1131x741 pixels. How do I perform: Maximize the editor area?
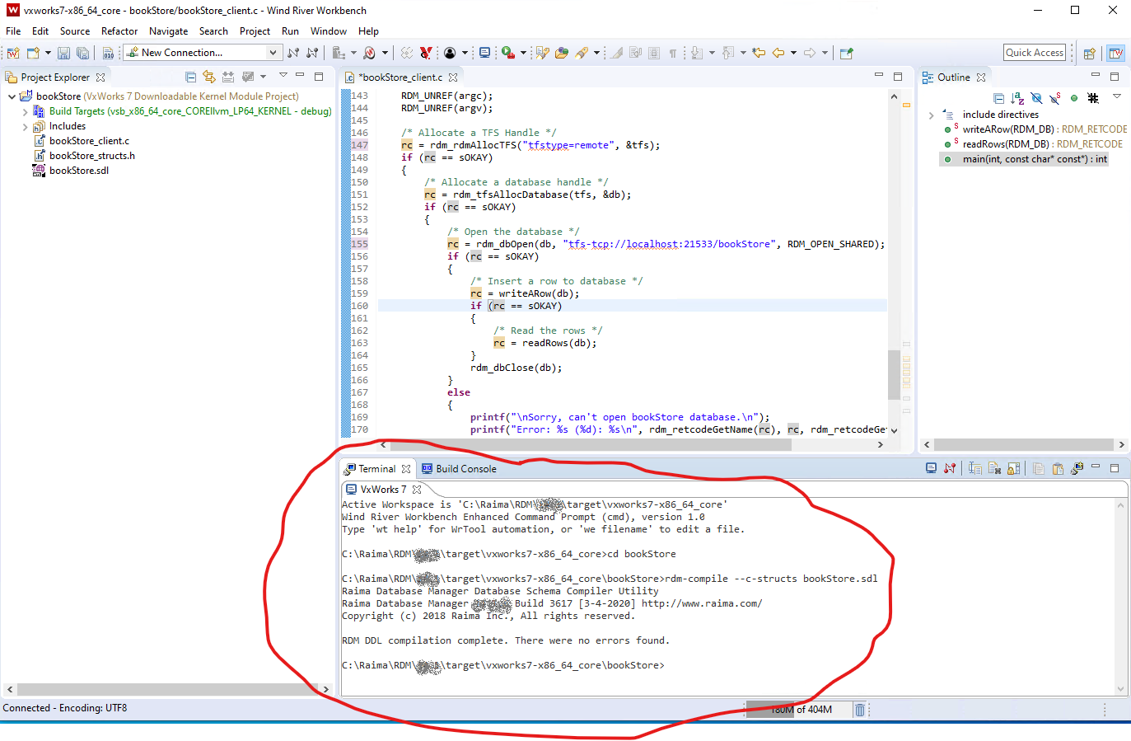click(898, 76)
